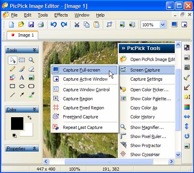Choose Capture Full-screen
194x173 pixels.
[84, 70]
